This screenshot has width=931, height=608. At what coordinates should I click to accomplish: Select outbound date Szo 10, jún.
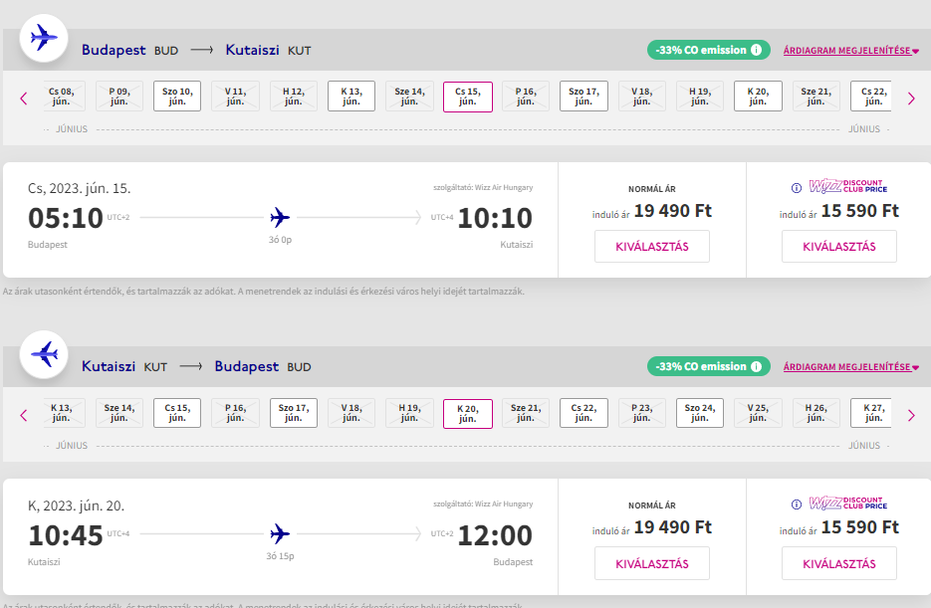coord(177,97)
